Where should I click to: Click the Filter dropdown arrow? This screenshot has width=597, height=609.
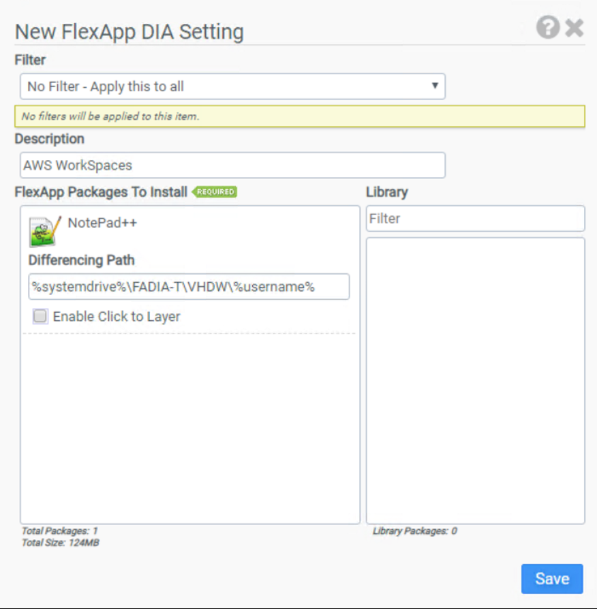click(434, 87)
